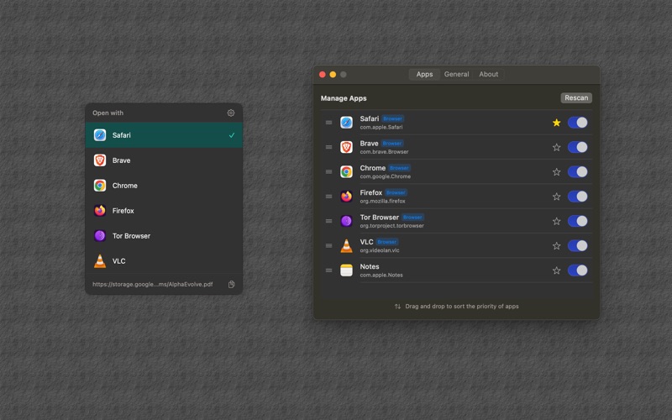
Task: Turn off the Brave toggle
Action: point(577,148)
